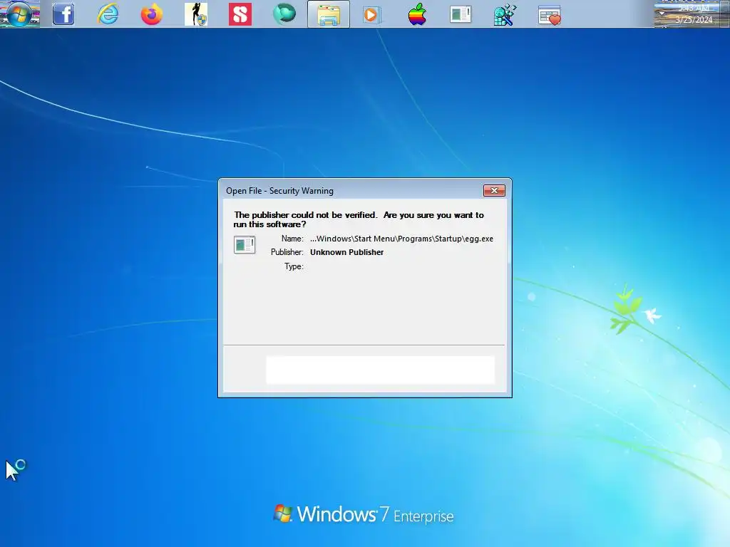Screen dimensions: 730x547
Task: Open the Windows Start orb
Action: (19, 14)
